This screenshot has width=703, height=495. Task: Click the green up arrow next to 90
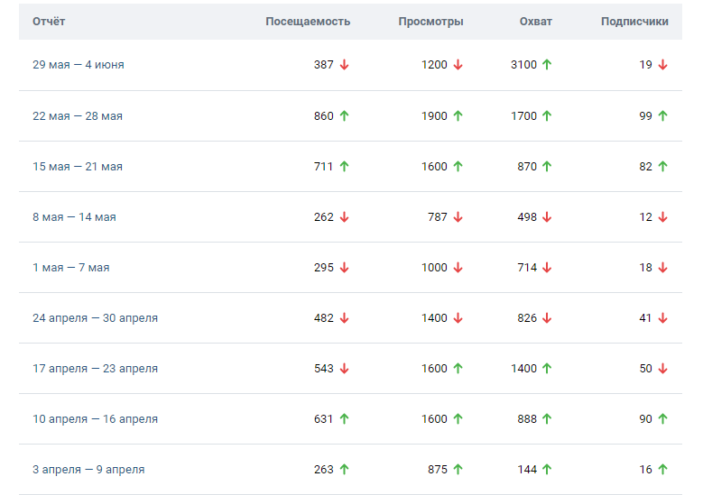(x=663, y=419)
